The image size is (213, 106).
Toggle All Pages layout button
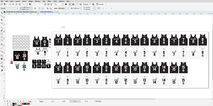47,8
